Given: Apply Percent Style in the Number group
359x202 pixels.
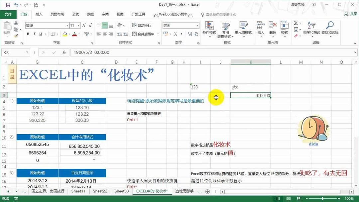Looking at the screenshot, I should pyautogui.click(x=175, y=34).
